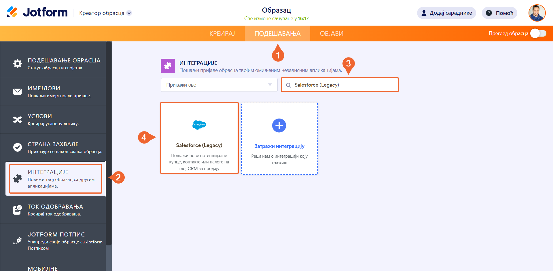Click the 'Затражи интеграцију' link

click(x=279, y=146)
